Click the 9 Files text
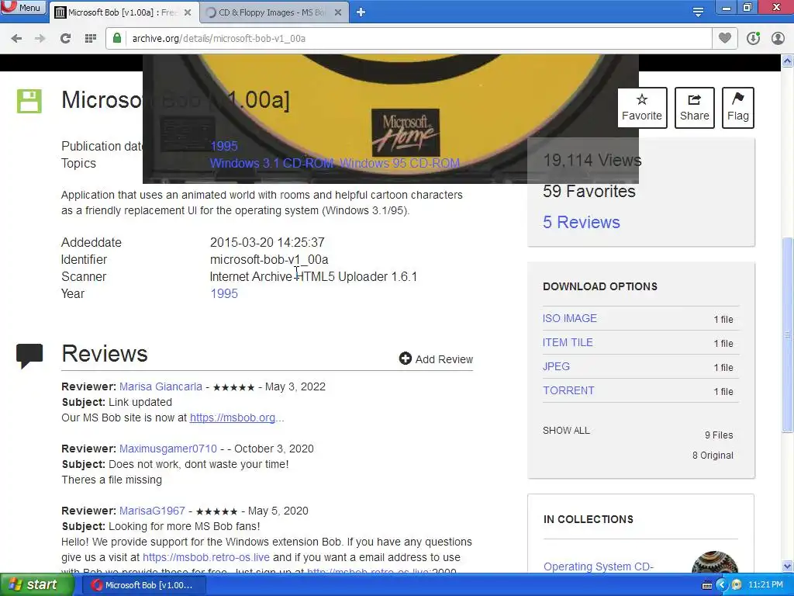Image resolution: width=794 pixels, height=596 pixels. [x=719, y=435]
